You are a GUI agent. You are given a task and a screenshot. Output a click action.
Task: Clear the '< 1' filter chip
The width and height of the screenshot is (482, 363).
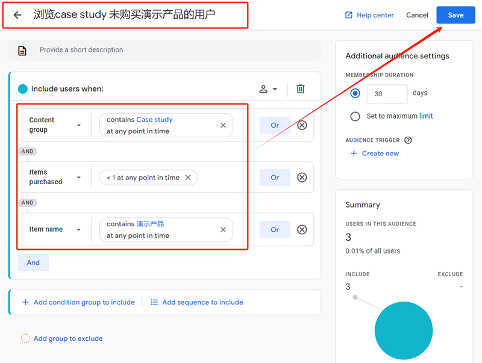click(x=188, y=178)
